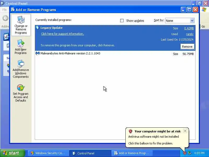
Task: Open Click here for support information link
Action: pos(62,34)
